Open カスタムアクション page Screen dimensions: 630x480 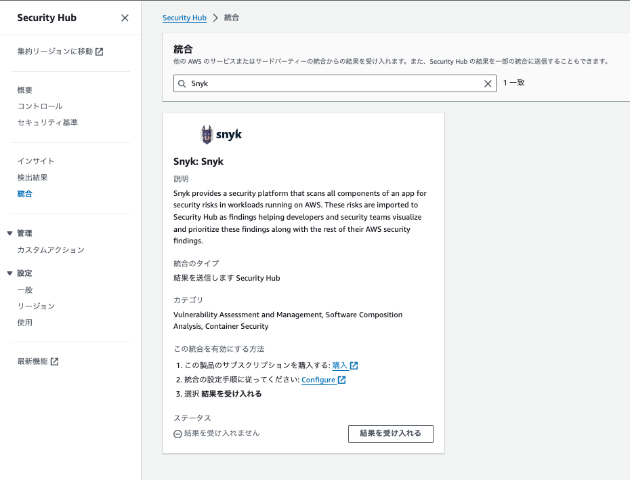tap(51, 250)
